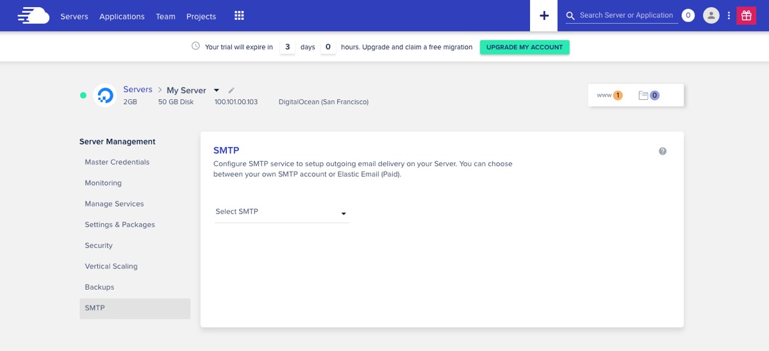Viewport: 769px width, 351px height.
Task: Click the 50 GB Disk text
Action: [176, 102]
